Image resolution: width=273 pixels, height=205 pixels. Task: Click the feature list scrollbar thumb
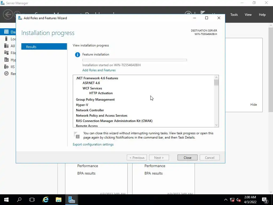pos(216,82)
